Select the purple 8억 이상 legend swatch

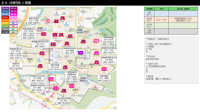click(x=5, y=8)
